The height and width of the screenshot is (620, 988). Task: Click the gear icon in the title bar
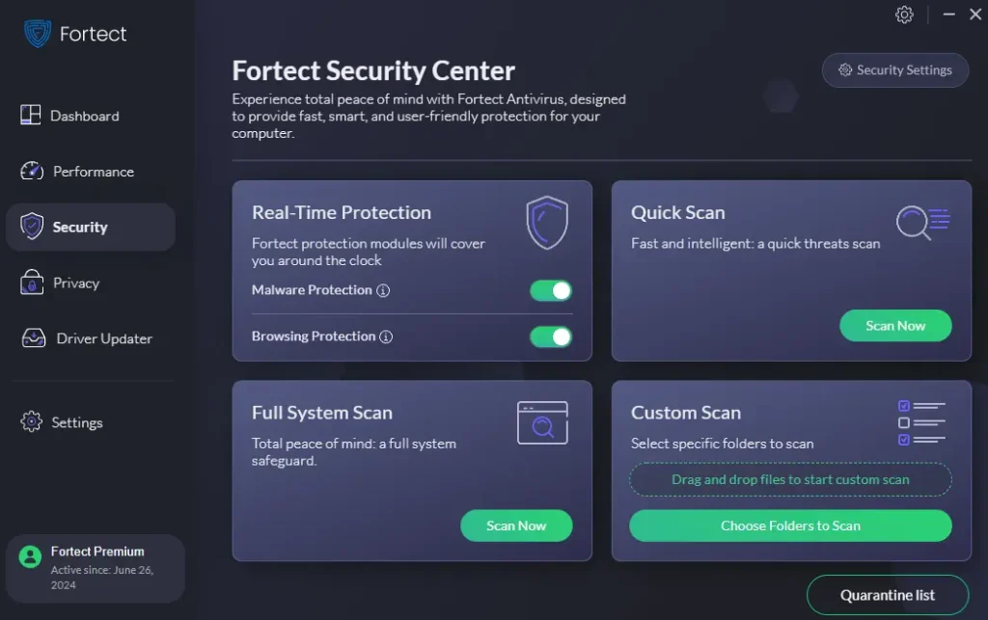904,14
